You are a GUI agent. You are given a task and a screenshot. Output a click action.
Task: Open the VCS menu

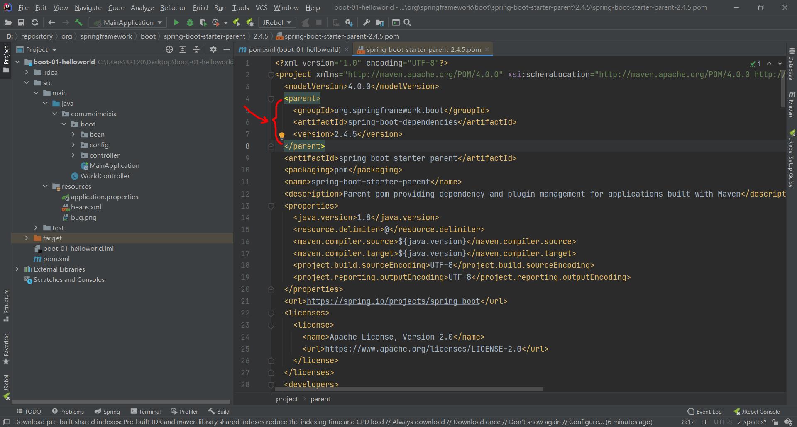coord(262,7)
